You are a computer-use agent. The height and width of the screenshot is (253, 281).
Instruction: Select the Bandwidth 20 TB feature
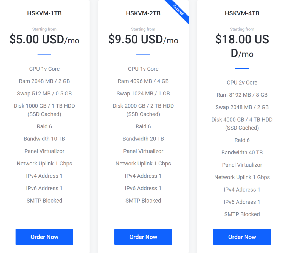coord(143,139)
